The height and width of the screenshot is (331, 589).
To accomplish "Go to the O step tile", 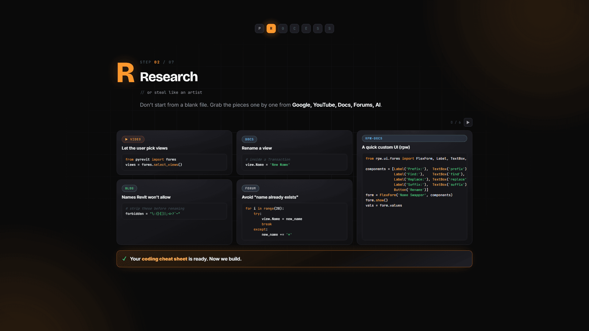I will click(x=283, y=29).
